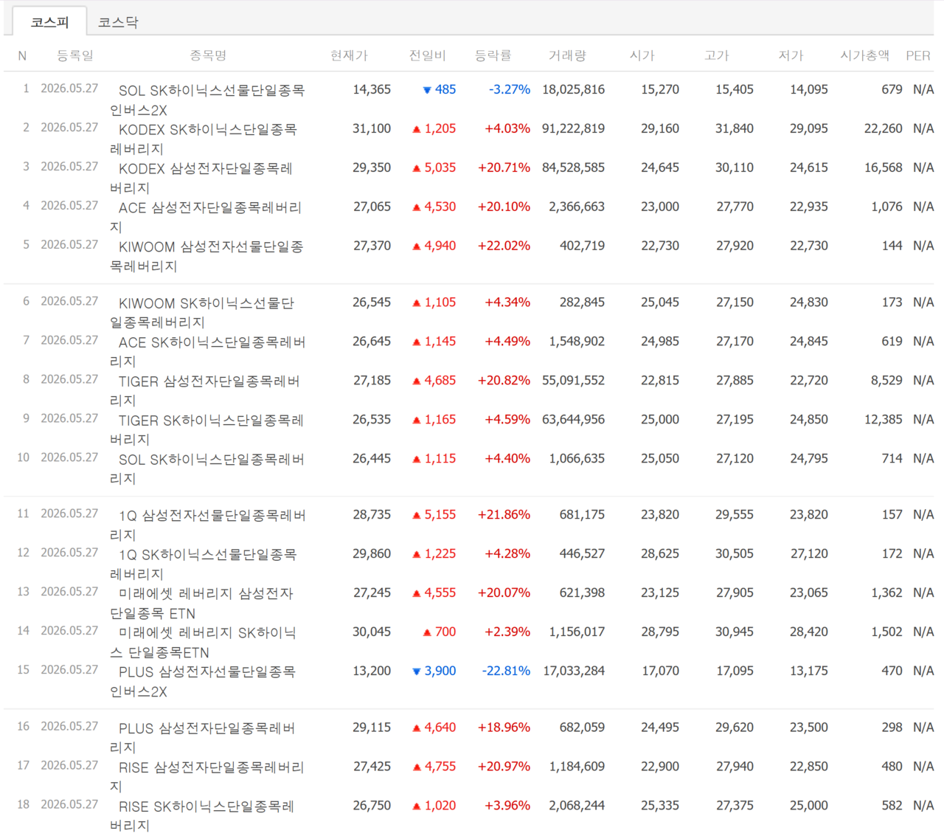Open SOL SK하이닉스선물단일종목인버스2X stock link

pyautogui.click(x=207, y=100)
